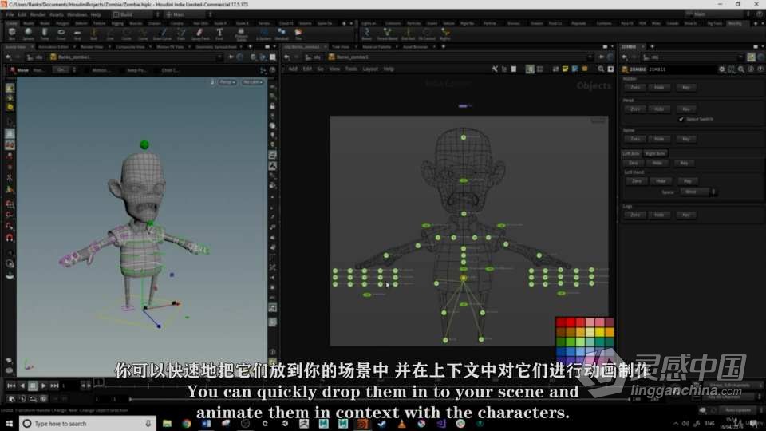Open the network editor search magnifier
Image resolution: width=766 pixels, height=431 pixels.
[601, 69]
